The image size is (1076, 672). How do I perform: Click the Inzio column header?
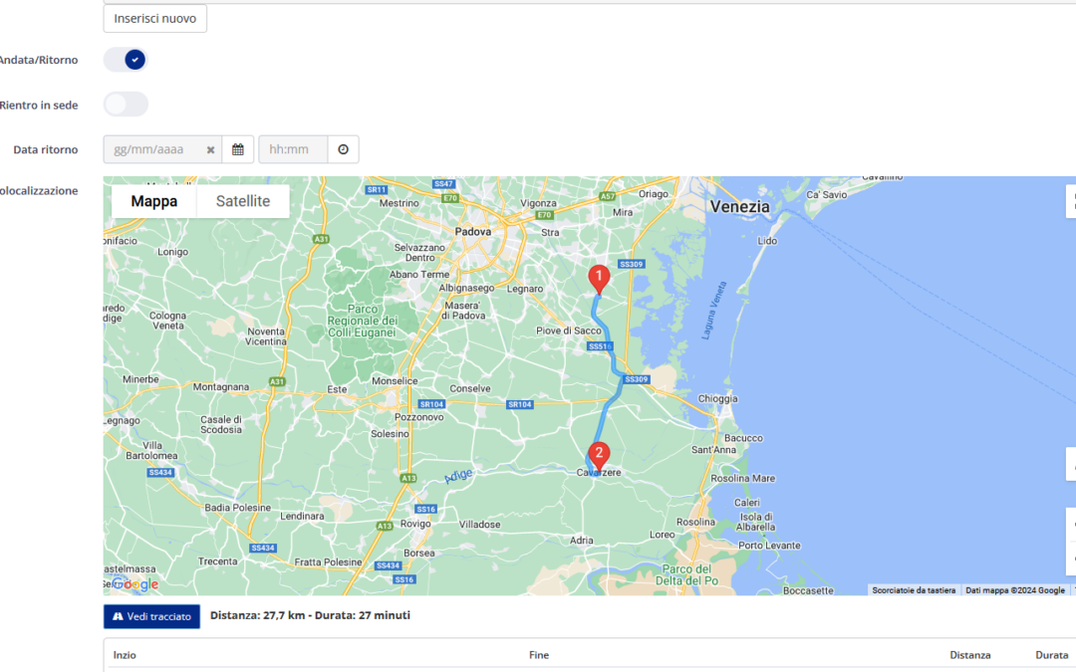[x=125, y=655]
